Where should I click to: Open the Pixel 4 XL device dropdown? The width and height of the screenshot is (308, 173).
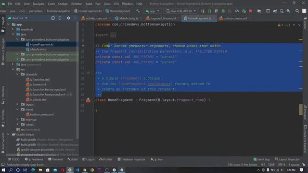click(x=181, y=11)
